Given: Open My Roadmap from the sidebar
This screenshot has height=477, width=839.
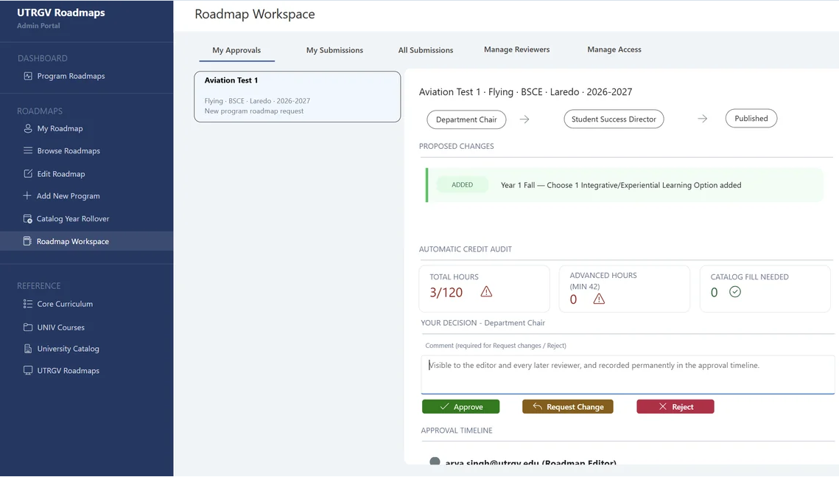Looking at the screenshot, I should coord(60,128).
